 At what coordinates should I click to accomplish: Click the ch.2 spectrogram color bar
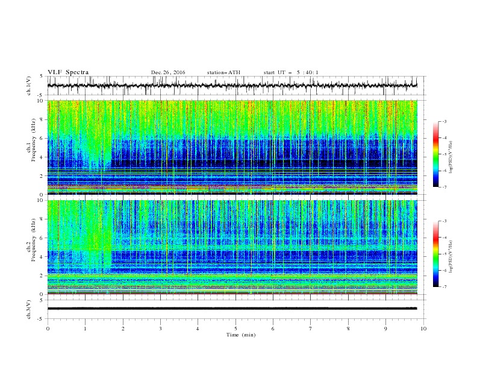pyautogui.click(x=436, y=254)
